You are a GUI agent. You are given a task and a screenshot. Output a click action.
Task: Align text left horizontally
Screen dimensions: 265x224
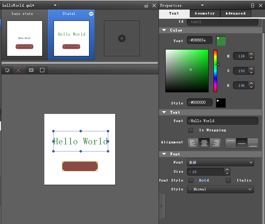coord(193,143)
